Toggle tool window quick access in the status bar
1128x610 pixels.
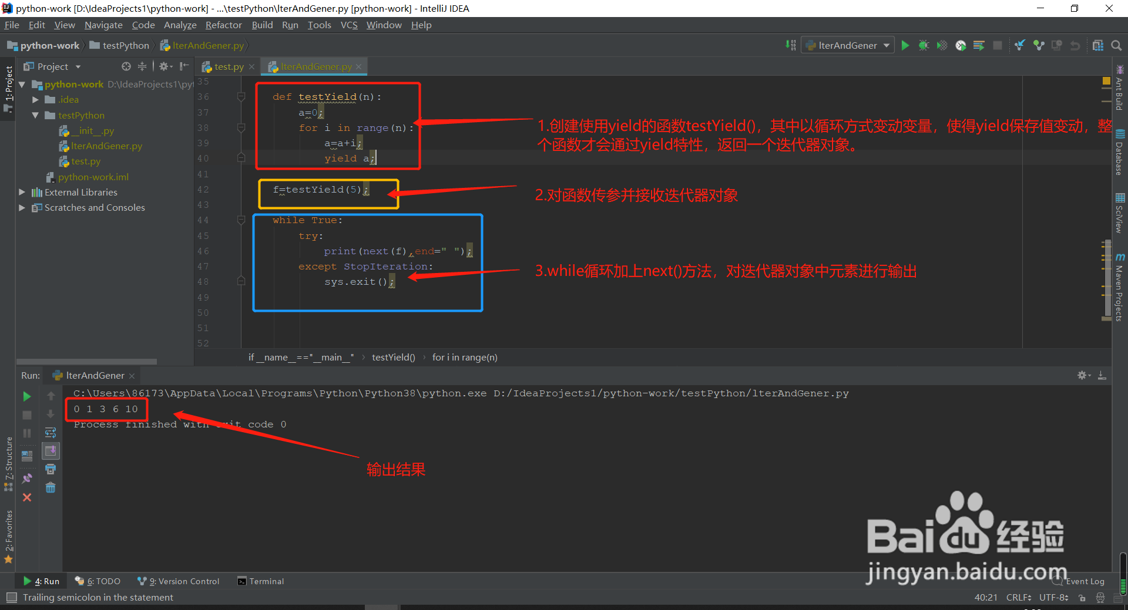click(x=11, y=597)
